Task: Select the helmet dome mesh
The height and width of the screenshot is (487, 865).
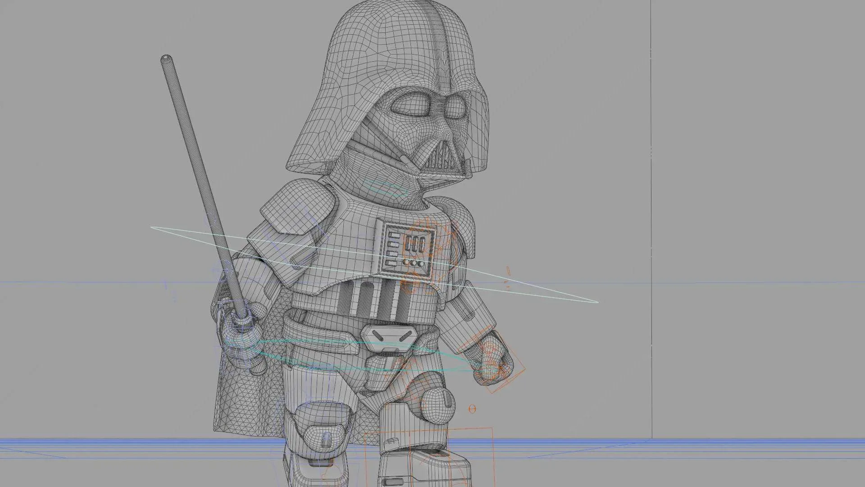Action: tap(387, 86)
